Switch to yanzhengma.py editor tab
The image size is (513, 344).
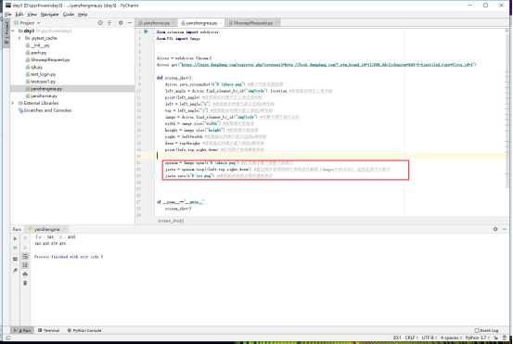(x=200, y=23)
